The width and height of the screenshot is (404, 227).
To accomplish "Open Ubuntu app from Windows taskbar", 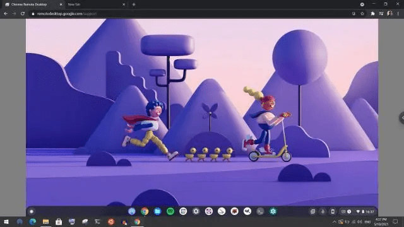I will pos(111,221).
